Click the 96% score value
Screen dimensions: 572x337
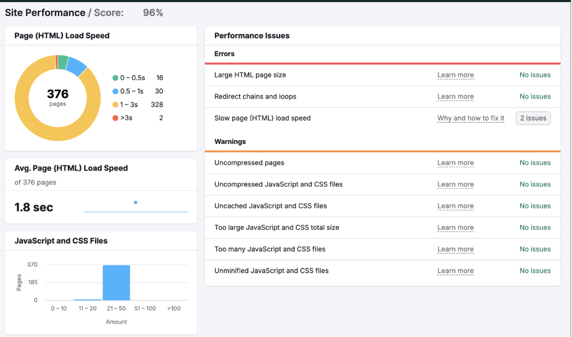pyautogui.click(x=153, y=13)
